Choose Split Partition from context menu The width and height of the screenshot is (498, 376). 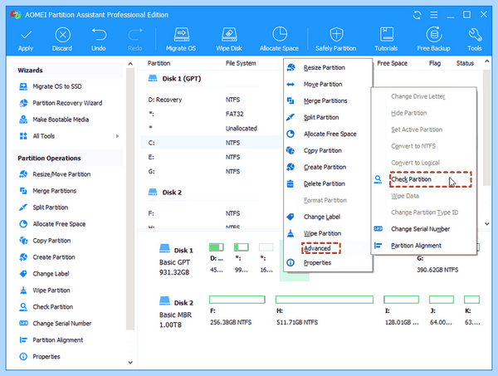tap(328, 117)
